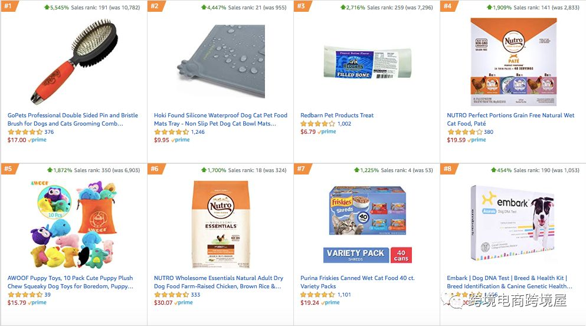Screen dimensions: 586x326
Task: Open the AWOOF puppy toys image
Action: pyautogui.click(x=74, y=225)
